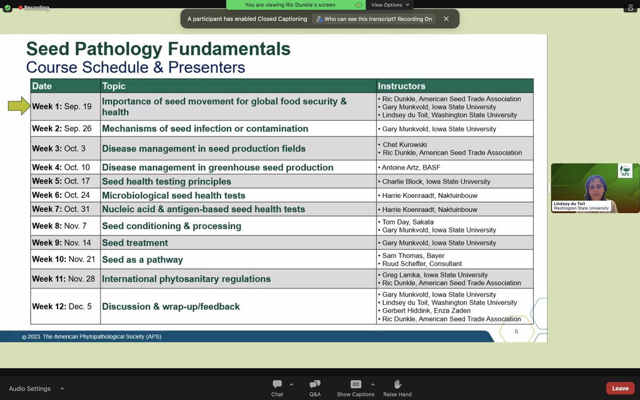Expand the captions options chevron
The image size is (640, 400).
(x=372, y=384)
